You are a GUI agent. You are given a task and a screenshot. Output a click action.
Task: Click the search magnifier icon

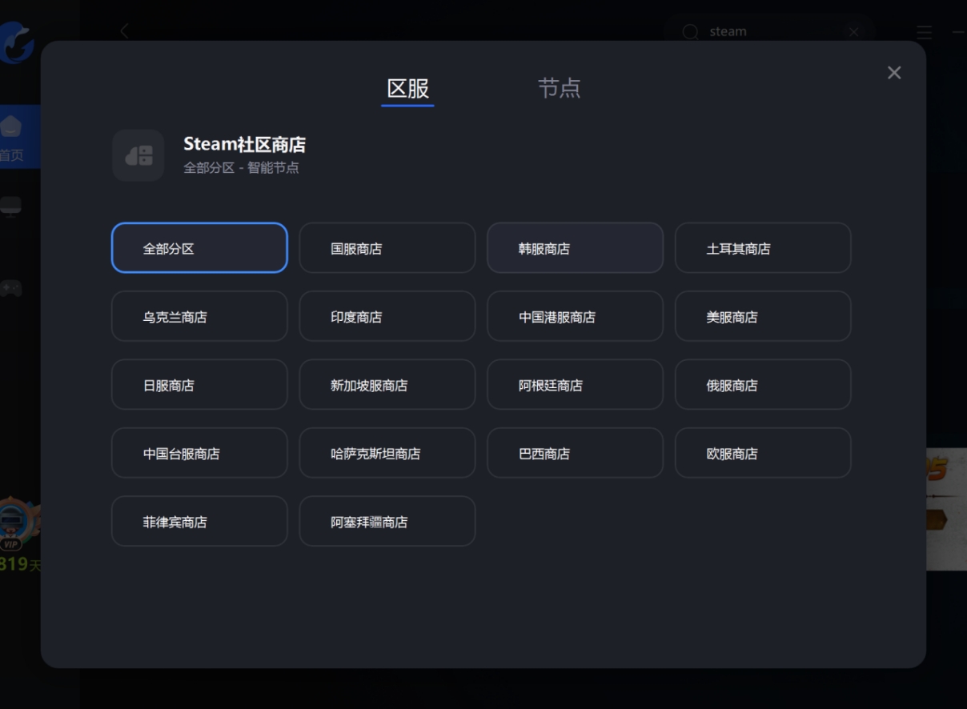689,31
